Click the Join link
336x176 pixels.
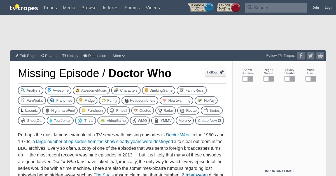click(316, 8)
